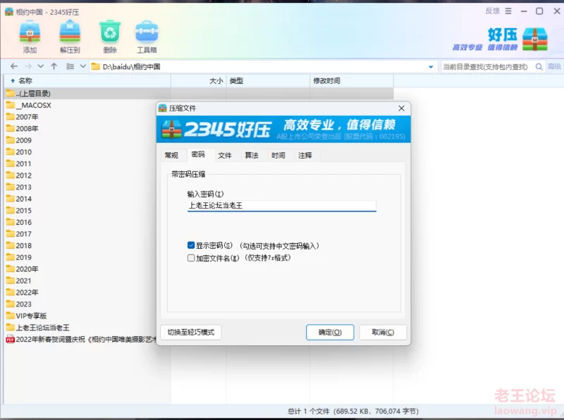This screenshot has width=564, height=420.
Task: Select the ..(上层目录) parent row
Action: coord(200,94)
